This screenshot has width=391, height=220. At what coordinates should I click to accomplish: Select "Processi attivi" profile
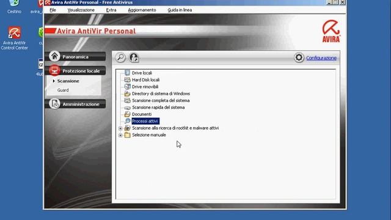coord(145,121)
